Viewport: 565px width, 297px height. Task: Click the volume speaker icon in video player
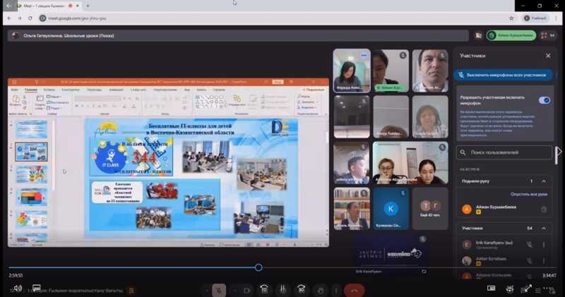tap(18, 289)
